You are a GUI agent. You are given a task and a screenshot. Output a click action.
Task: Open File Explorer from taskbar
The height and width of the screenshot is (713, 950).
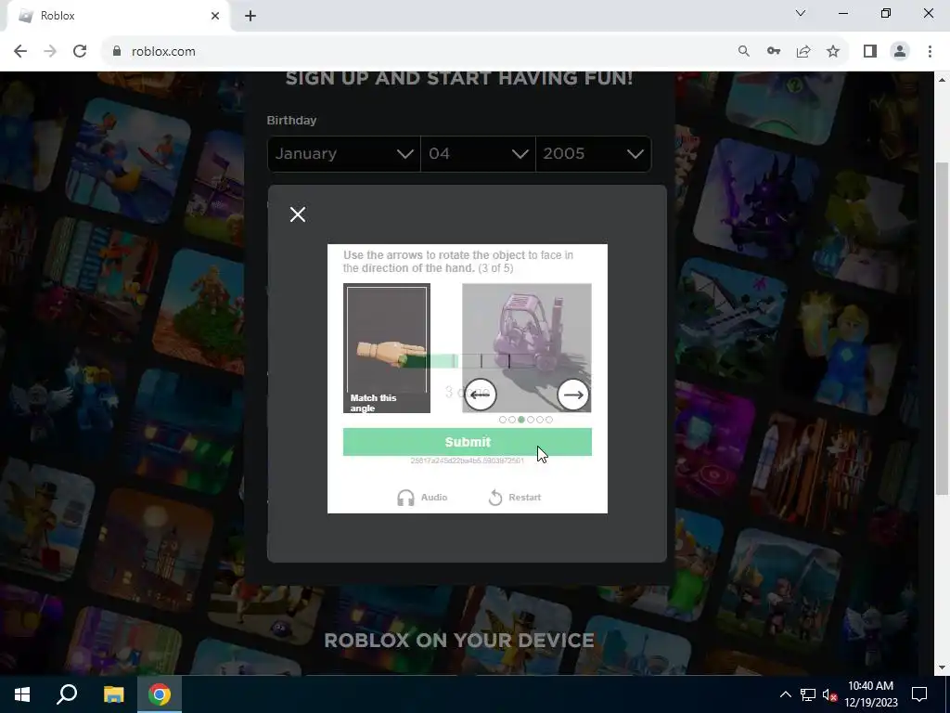(113, 694)
